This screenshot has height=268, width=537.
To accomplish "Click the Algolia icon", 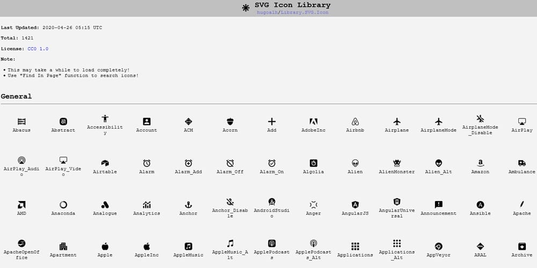I will pyautogui.click(x=314, y=163).
